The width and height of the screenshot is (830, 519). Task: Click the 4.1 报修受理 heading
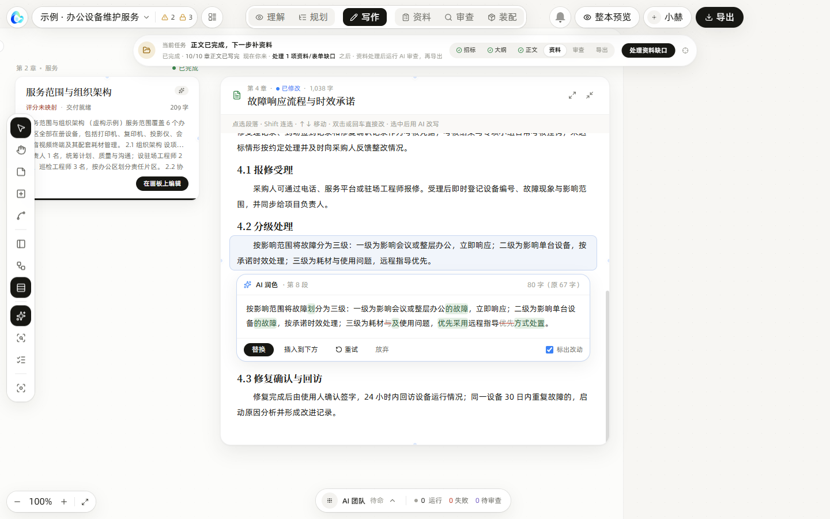tap(265, 170)
